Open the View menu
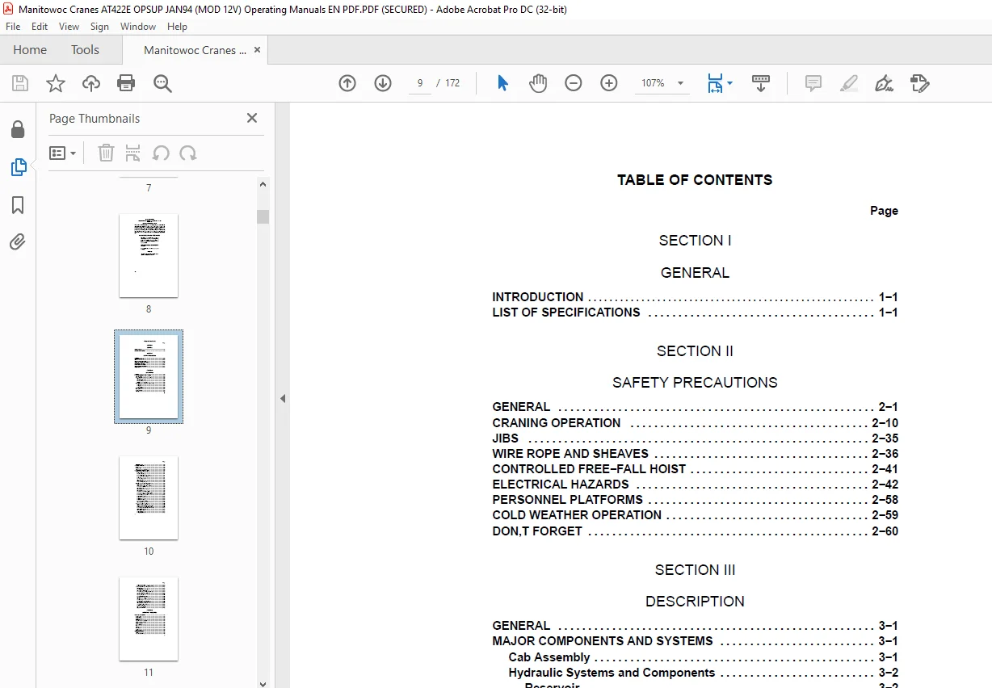 (x=69, y=27)
